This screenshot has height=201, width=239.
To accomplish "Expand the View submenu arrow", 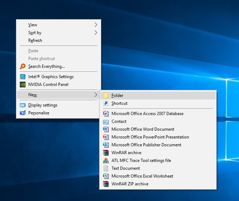I will tap(96, 25).
